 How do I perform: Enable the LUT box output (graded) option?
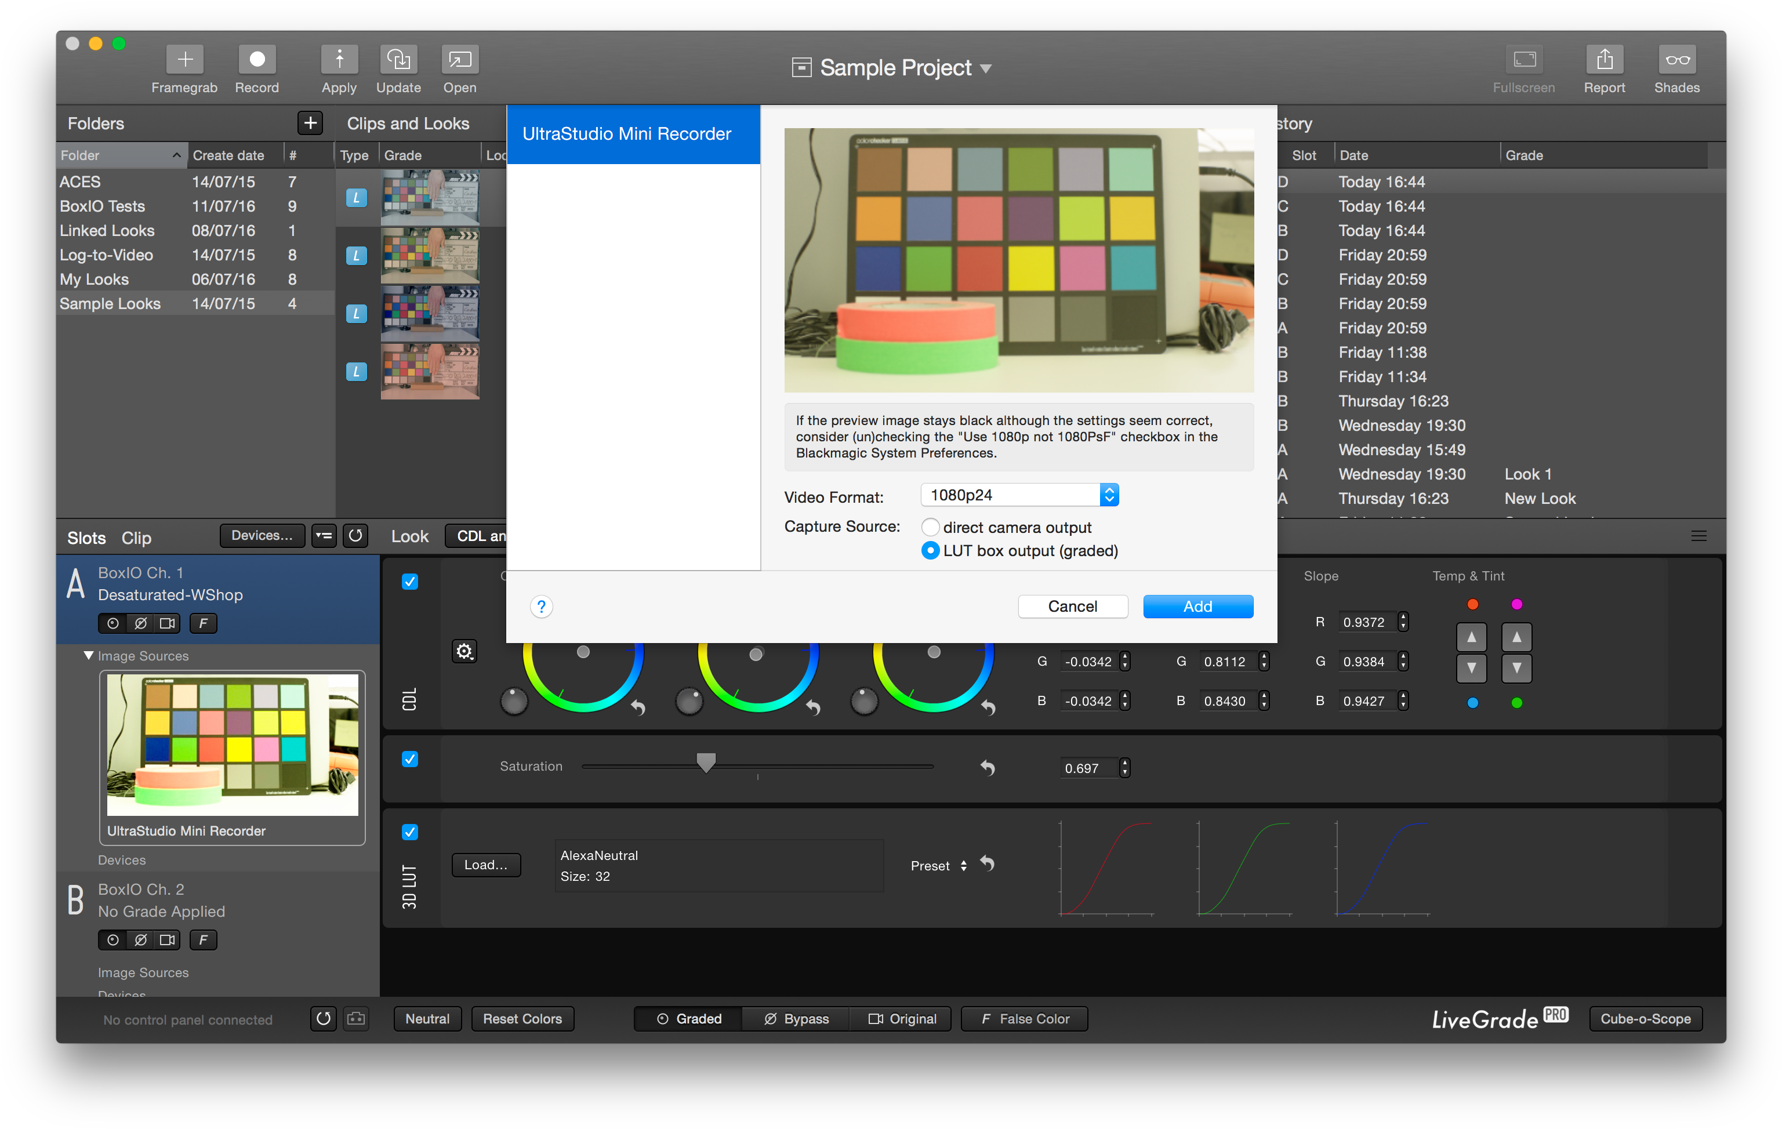pos(930,550)
